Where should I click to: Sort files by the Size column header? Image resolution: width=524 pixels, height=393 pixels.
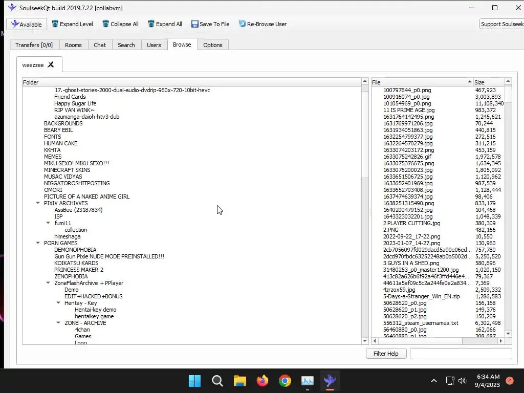coord(489,82)
